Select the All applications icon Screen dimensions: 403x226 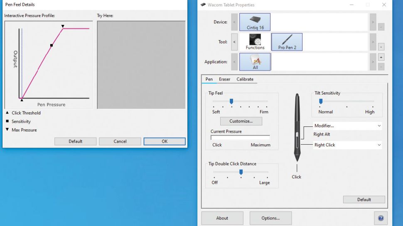coord(255,62)
